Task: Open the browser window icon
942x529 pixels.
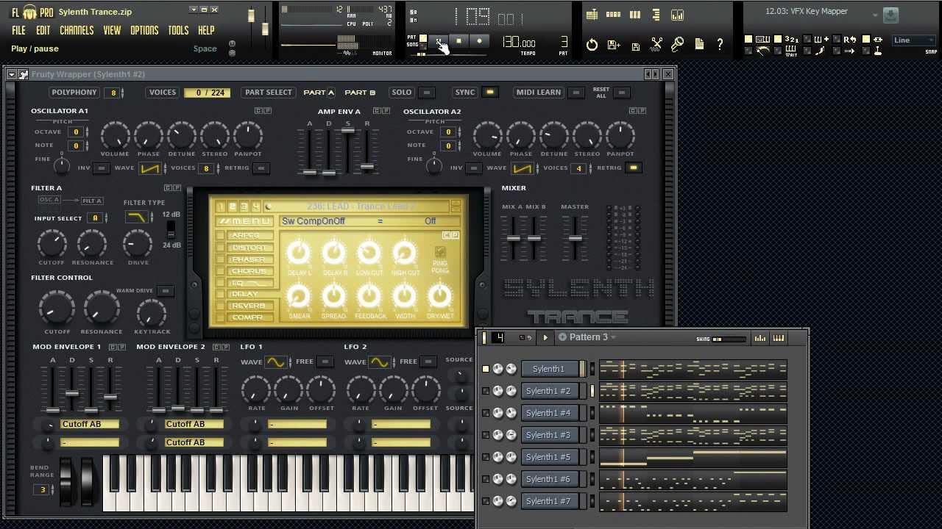Action: (656, 15)
